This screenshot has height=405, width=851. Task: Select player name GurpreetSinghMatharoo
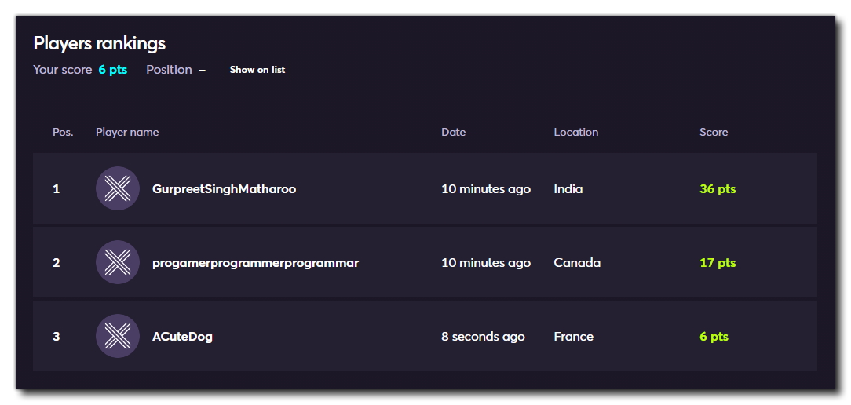pos(225,189)
